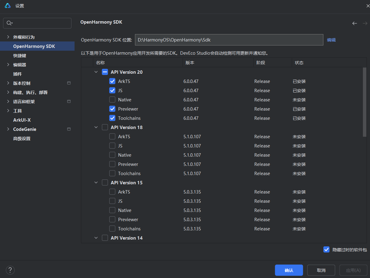The width and height of the screenshot is (370, 278).
Task: Select OpenHarmony SDK in sidebar
Action: tap(37, 46)
